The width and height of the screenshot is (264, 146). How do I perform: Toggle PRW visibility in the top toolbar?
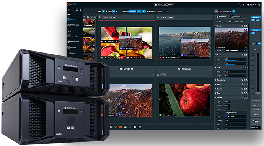pos(114,11)
